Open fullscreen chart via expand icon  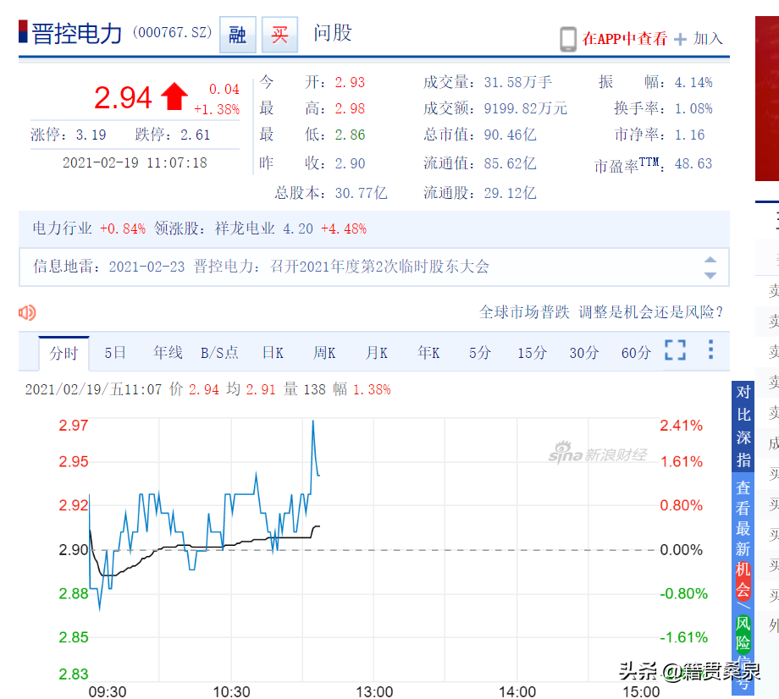(675, 350)
